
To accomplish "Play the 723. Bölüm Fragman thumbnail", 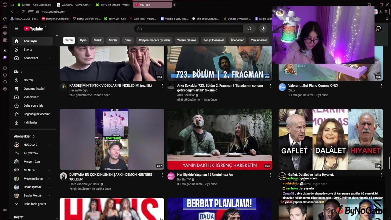I will (220, 64).
